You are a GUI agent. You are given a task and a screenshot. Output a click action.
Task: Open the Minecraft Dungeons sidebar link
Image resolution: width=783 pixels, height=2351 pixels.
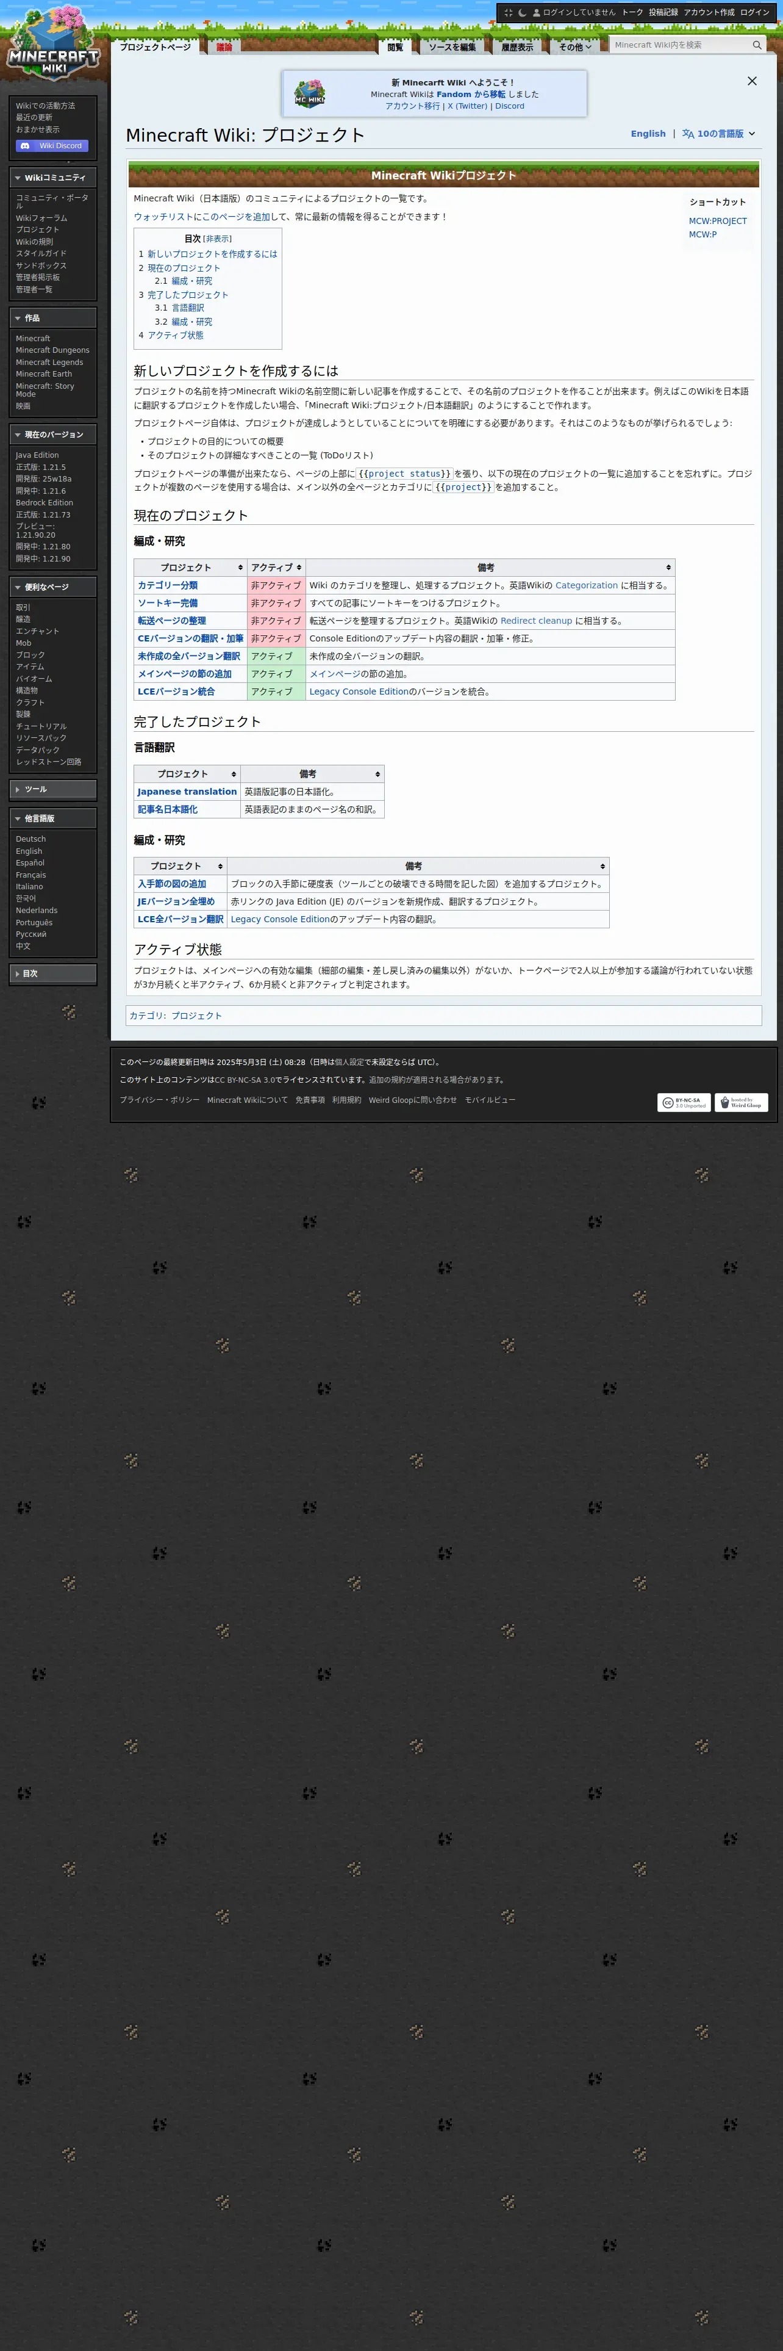(x=52, y=350)
